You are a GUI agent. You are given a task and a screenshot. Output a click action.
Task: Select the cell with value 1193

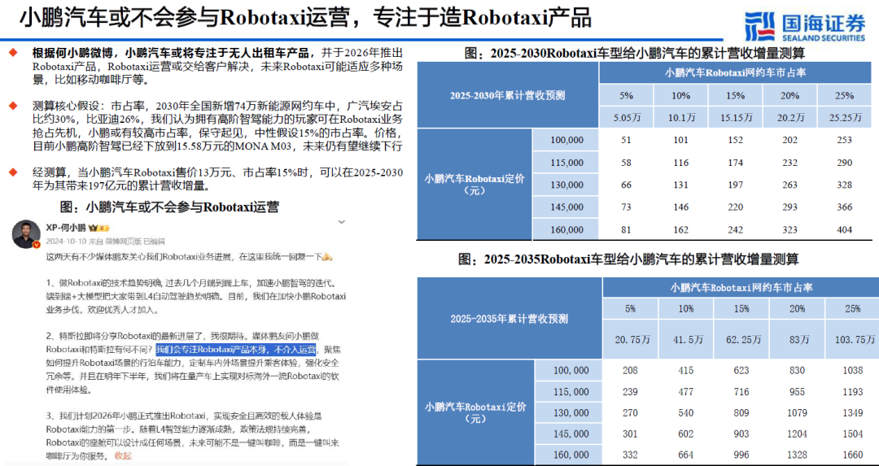point(852,391)
